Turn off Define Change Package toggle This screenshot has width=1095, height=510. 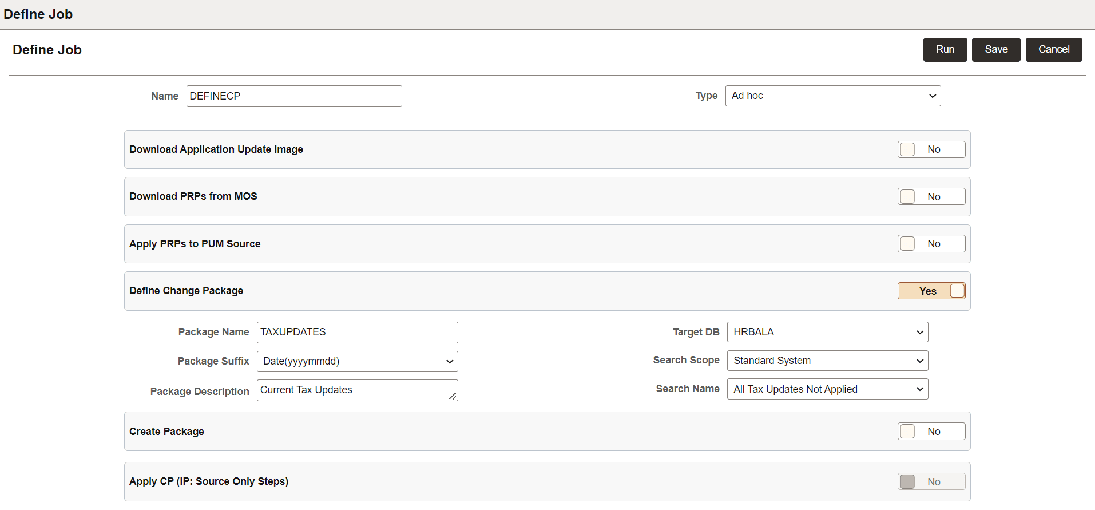pyautogui.click(x=931, y=291)
